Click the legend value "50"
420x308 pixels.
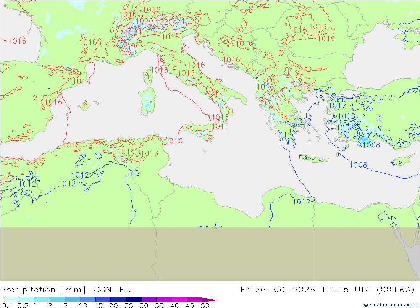[205, 305]
